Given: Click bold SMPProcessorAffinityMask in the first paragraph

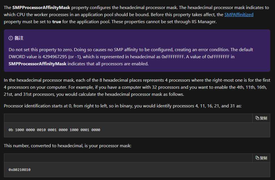Looking at the screenshot, I should [41, 8].
